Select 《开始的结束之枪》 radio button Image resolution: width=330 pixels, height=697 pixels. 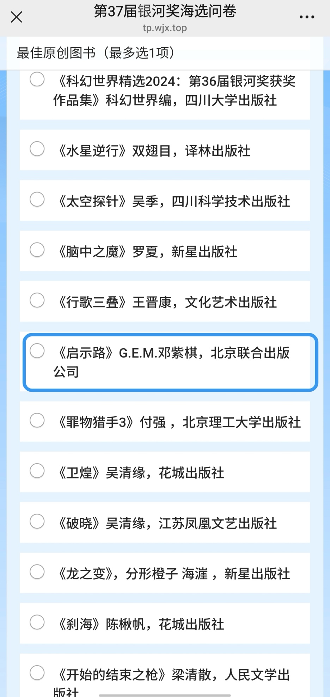click(x=37, y=673)
